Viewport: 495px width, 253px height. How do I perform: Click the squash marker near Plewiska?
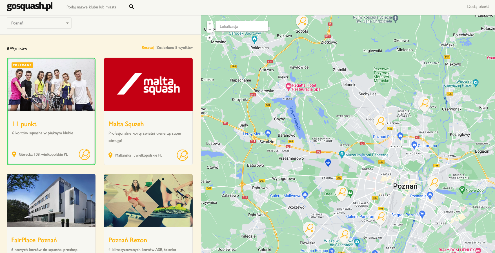point(309,228)
